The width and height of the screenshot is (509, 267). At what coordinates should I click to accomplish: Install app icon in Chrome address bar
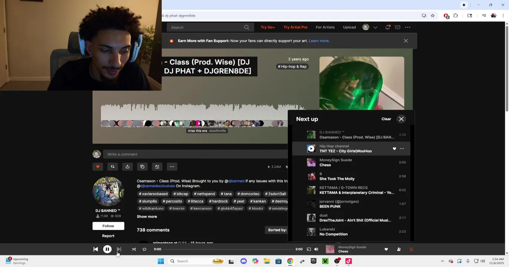pos(424,16)
